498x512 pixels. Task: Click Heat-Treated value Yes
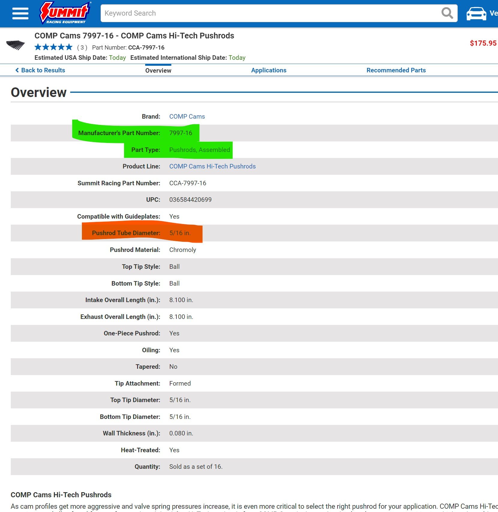(174, 450)
